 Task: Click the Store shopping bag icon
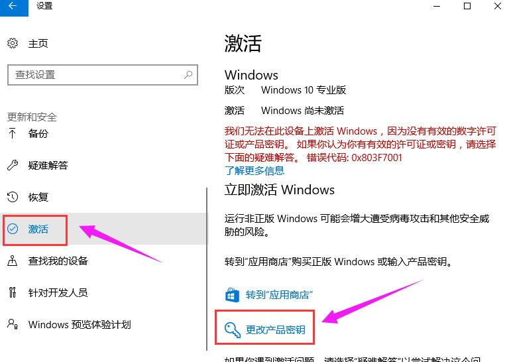tap(232, 295)
